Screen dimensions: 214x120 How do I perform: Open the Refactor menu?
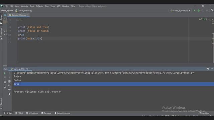pyautogui.click(x=40, y=6)
